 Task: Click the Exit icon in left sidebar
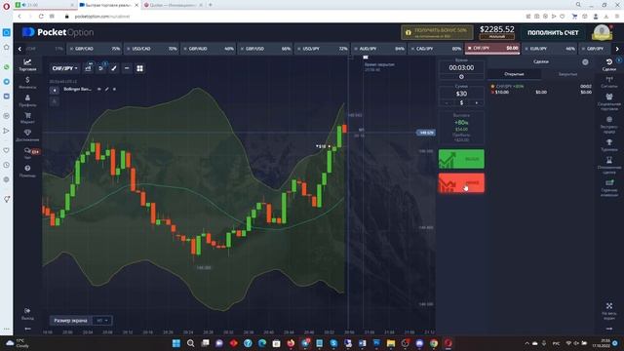click(x=27, y=313)
